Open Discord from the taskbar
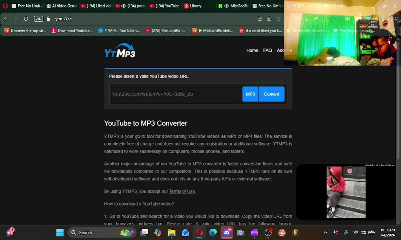This screenshot has height=240, width=401. pyautogui.click(x=227, y=233)
